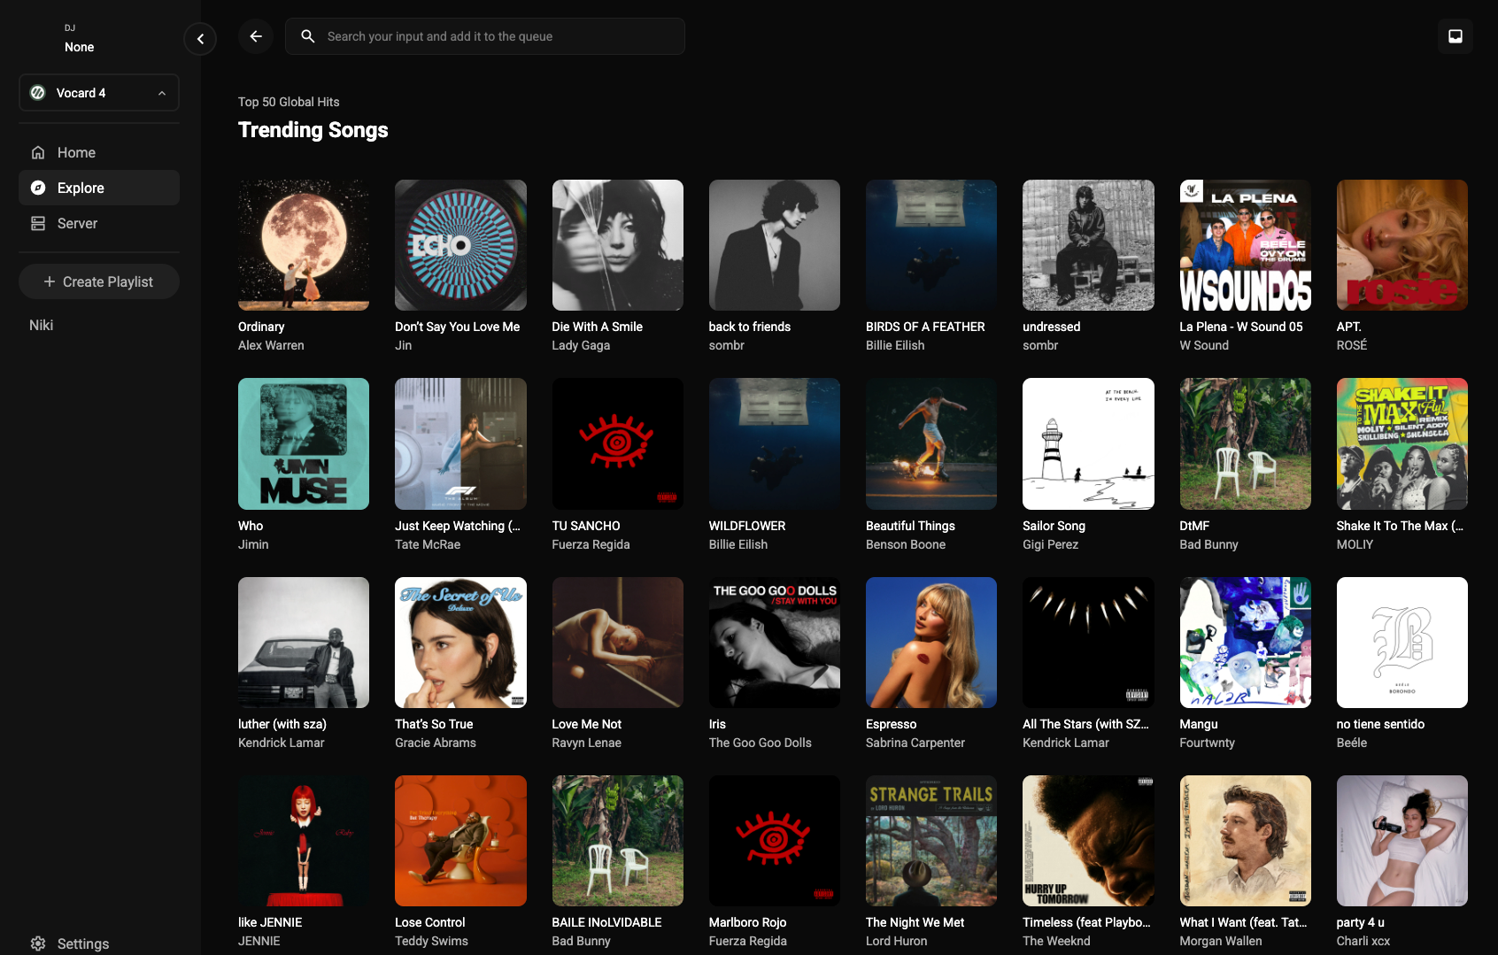
Task: Collapse the Vocard 4 selector chevron
Action: (x=160, y=92)
